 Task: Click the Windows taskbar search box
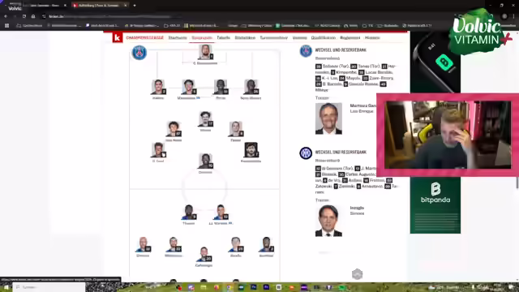pyautogui.click(x=49, y=287)
